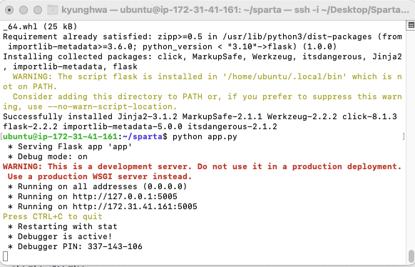Click the http://127.0.0.1:5005 URL
Image resolution: width=415 pixels, height=267 pixels.
tap(125, 196)
